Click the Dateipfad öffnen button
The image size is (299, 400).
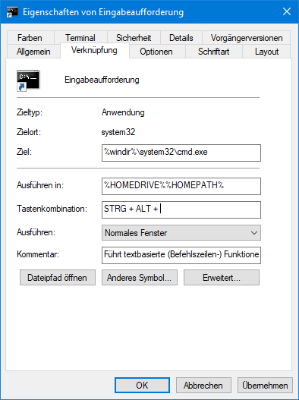tap(58, 277)
